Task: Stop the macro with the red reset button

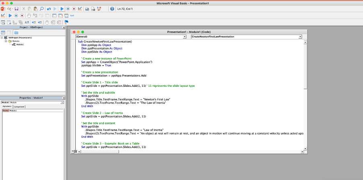Action: click(x=74, y=9)
